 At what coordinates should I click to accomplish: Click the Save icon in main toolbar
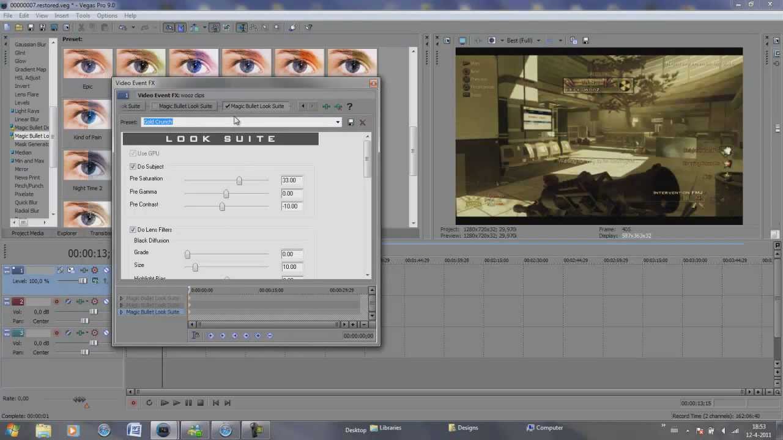31,28
